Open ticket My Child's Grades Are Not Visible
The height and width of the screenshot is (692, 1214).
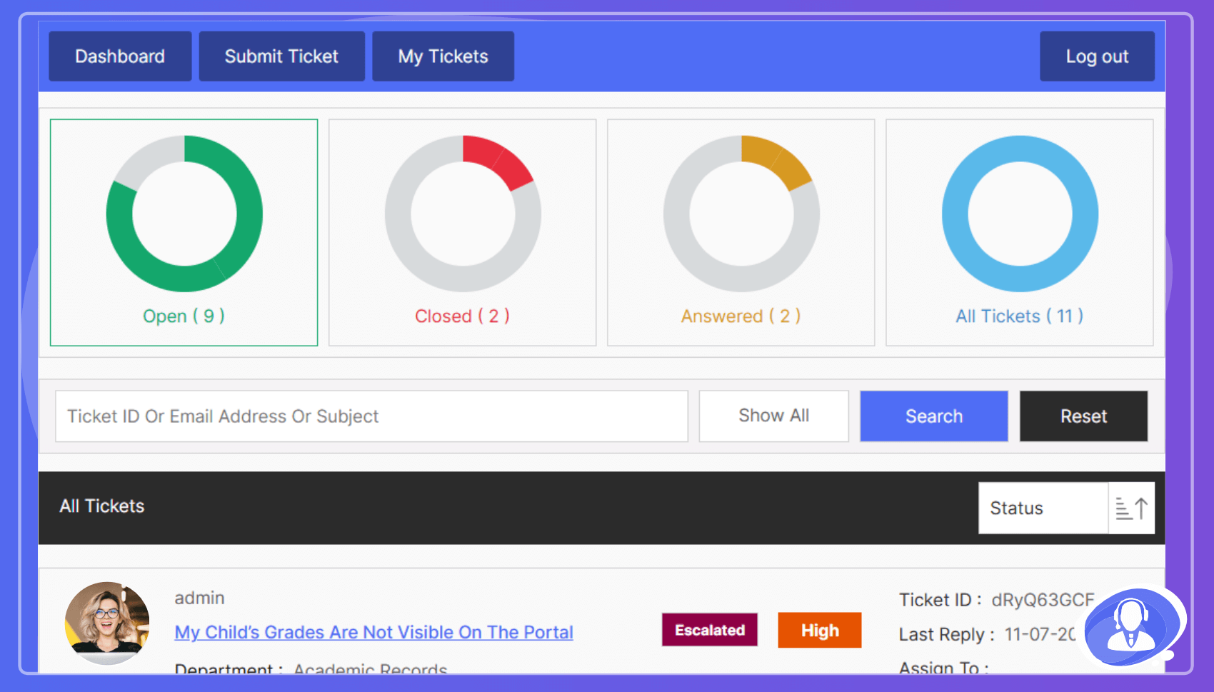click(374, 633)
